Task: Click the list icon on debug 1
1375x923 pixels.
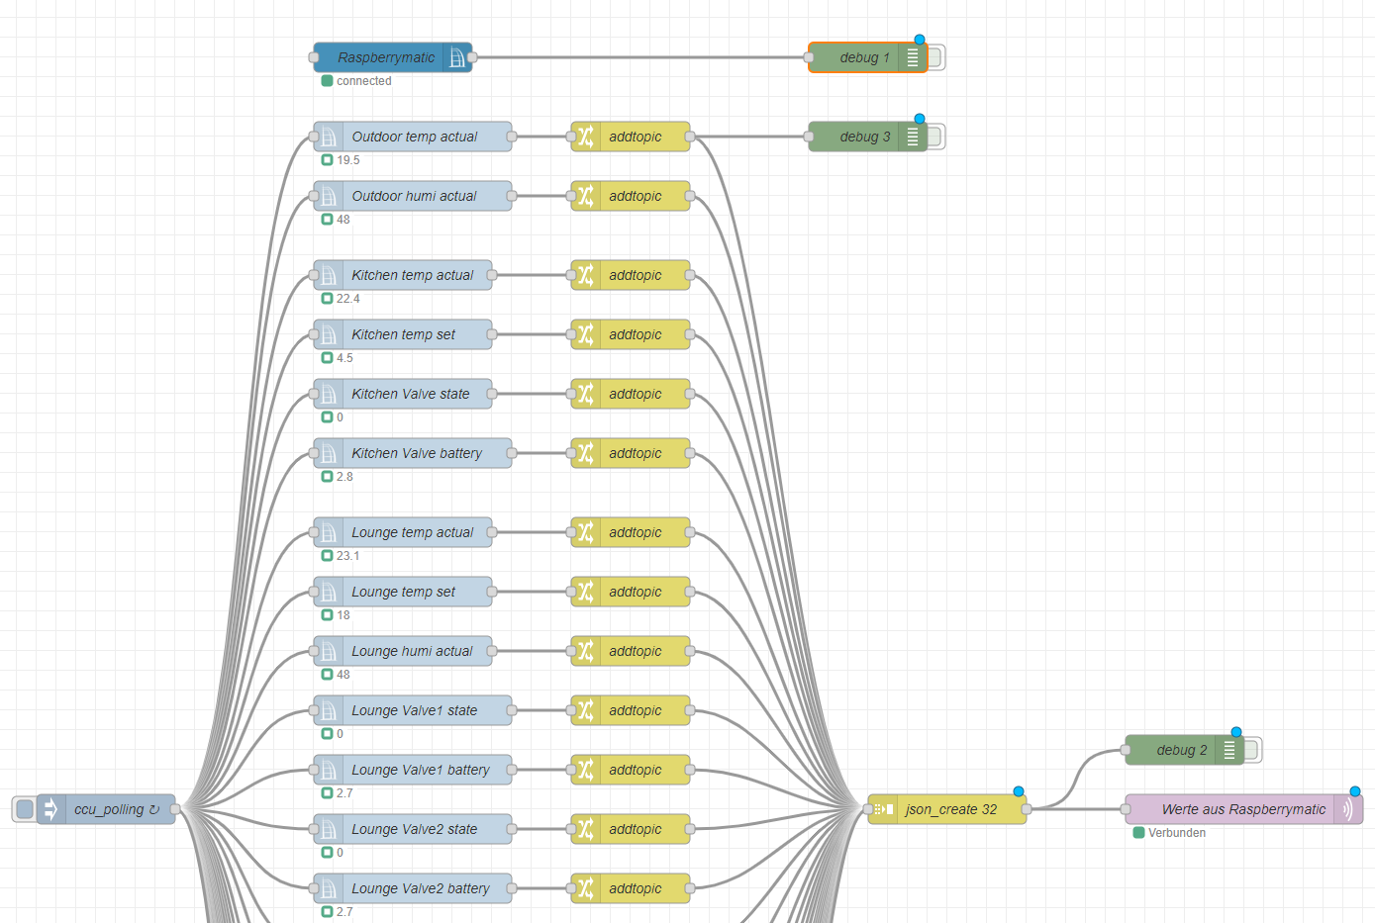Action: coord(912,57)
